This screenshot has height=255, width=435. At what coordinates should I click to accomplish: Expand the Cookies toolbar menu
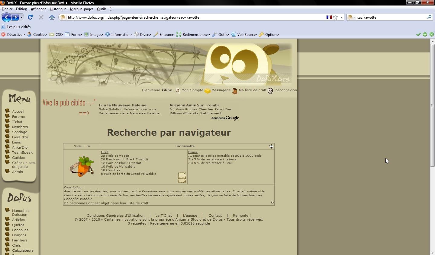[37, 34]
